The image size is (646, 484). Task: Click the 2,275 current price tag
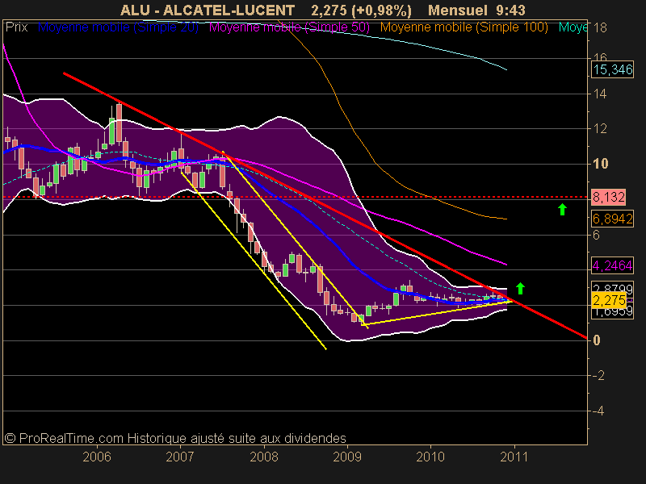609,300
